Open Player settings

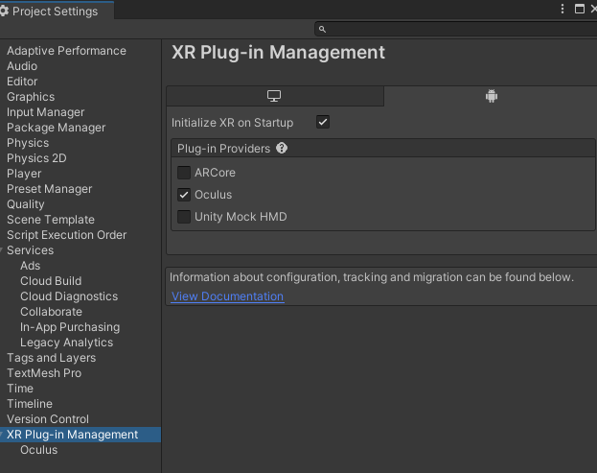tap(24, 174)
